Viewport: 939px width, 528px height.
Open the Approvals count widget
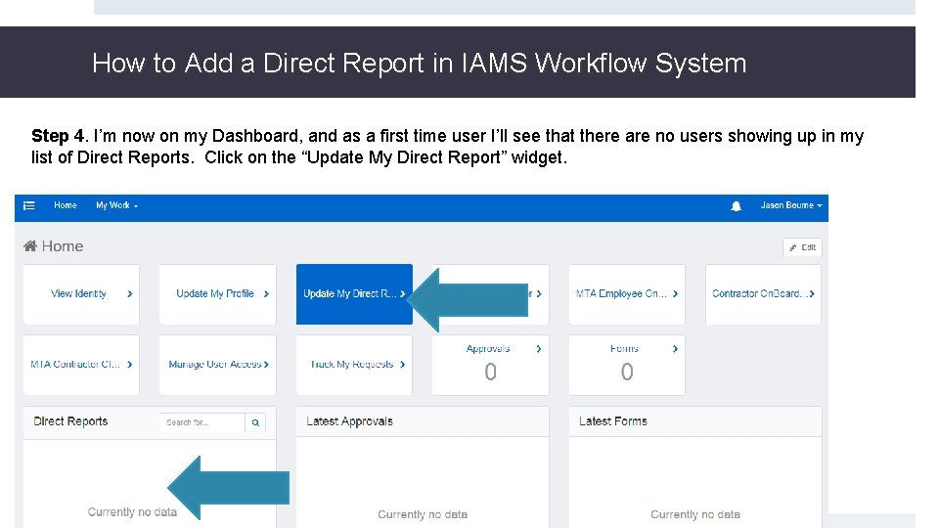490,365
